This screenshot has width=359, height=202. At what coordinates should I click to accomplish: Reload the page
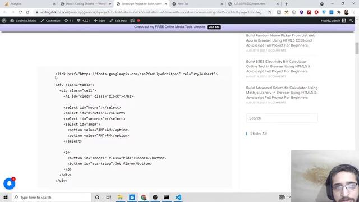[20, 12]
